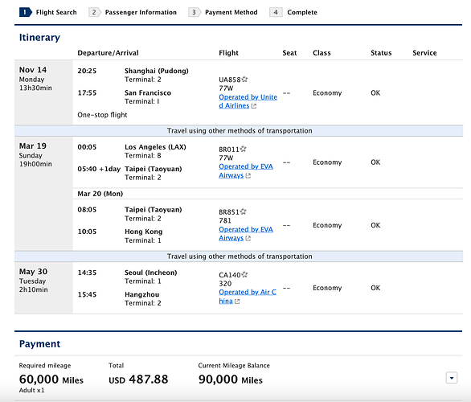Click OK status for CA140 row
This screenshot has width=471, height=402.
375,288
